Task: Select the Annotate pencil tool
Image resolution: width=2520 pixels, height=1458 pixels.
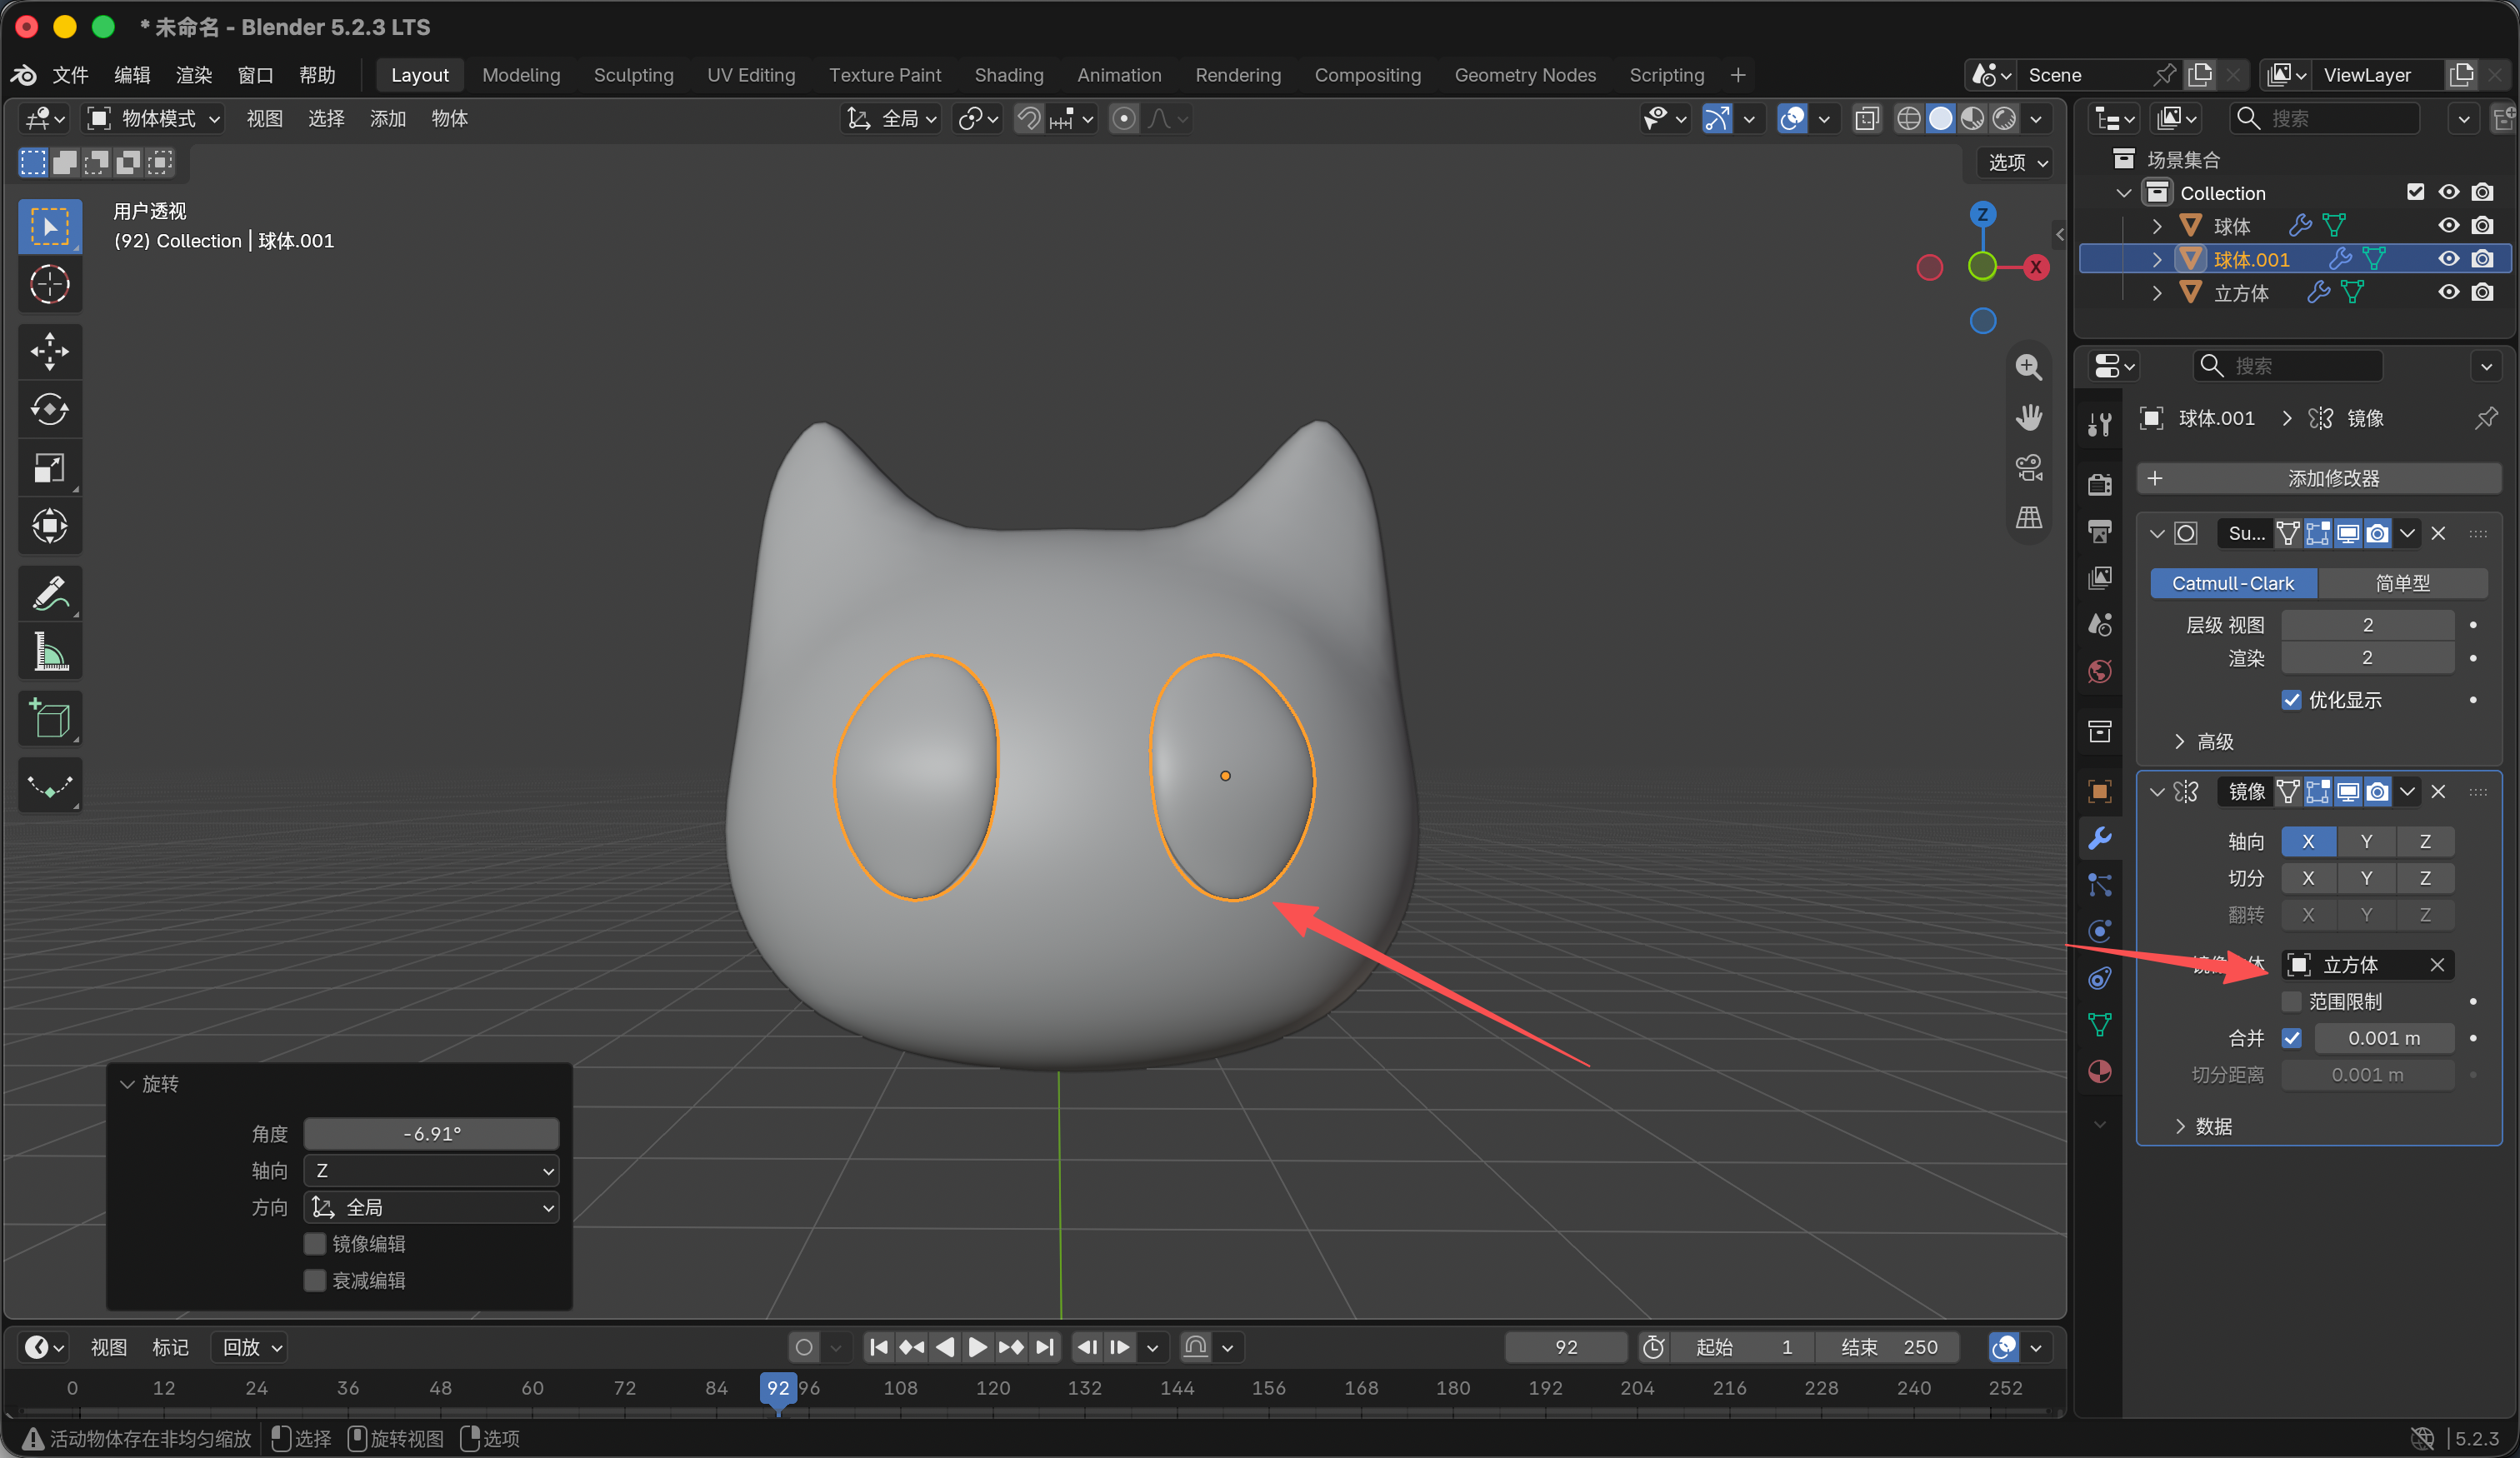Action: [x=49, y=593]
